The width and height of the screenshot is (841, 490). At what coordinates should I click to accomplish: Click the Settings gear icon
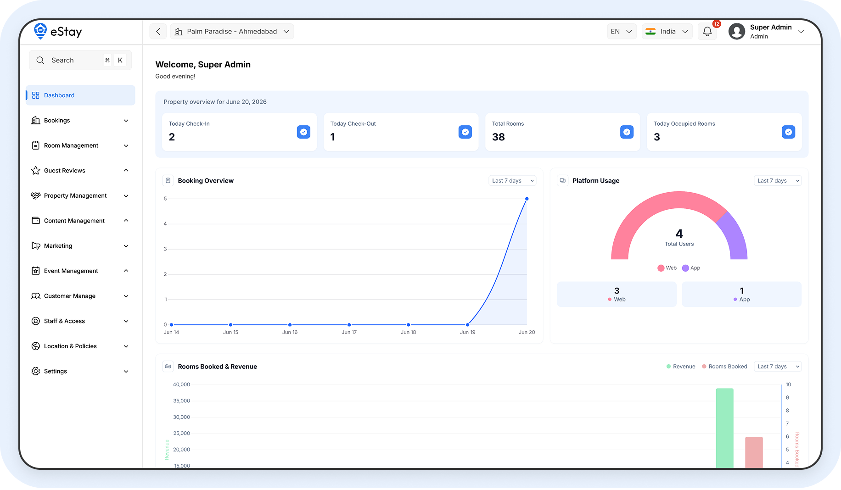[x=36, y=371]
